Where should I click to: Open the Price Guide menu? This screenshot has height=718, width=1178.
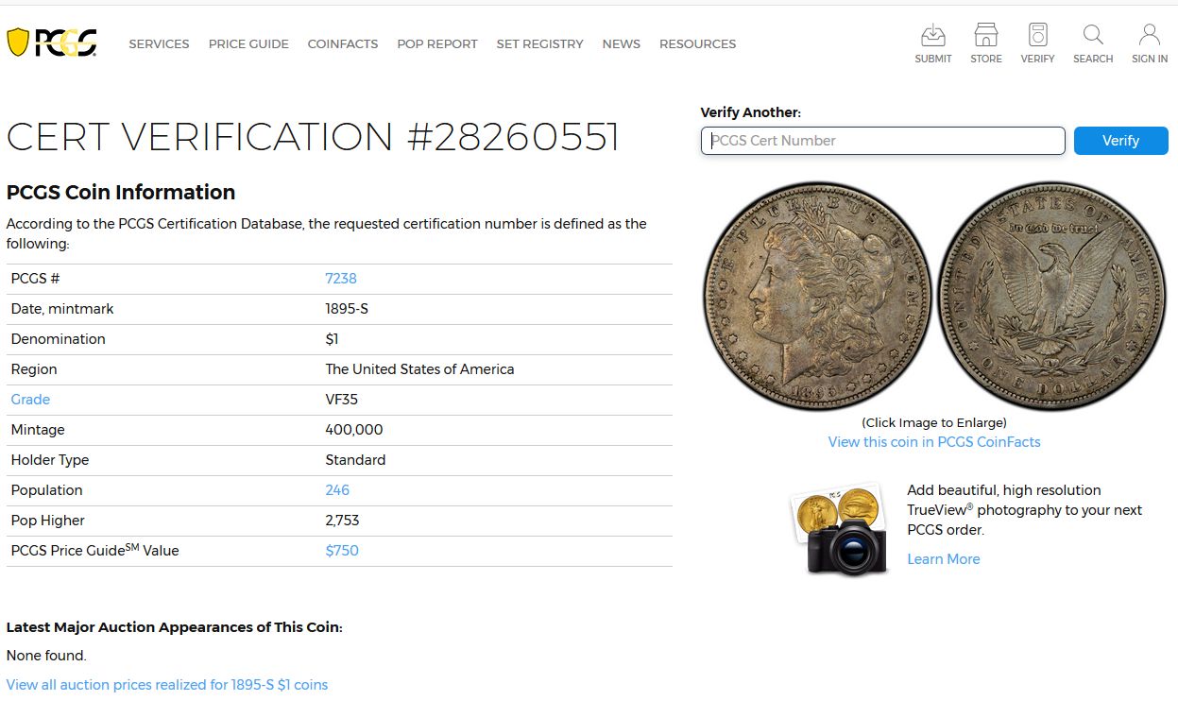(x=248, y=44)
